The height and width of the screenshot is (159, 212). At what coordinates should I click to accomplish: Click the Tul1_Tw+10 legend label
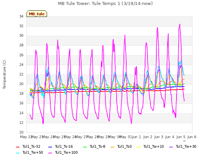click(154, 146)
